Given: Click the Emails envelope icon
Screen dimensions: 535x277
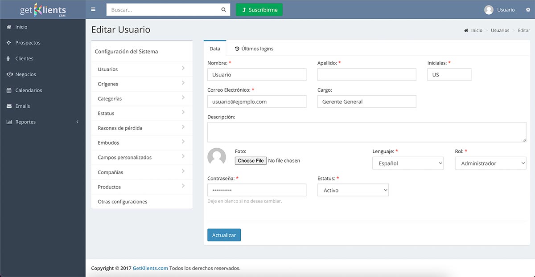Looking at the screenshot, I should (9, 106).
